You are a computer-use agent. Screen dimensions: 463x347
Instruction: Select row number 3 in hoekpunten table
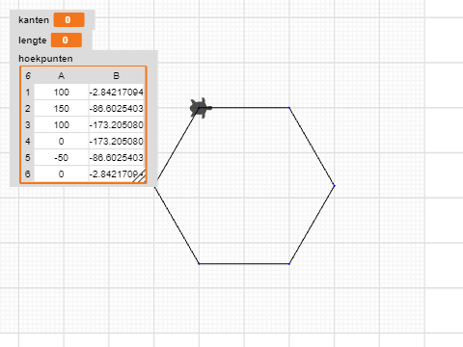(x=28, y=125)
